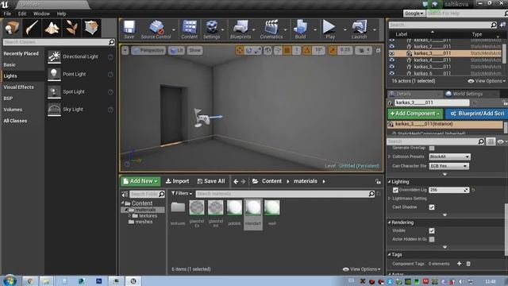Open the Lit view mode button
Screen dimensions: 508x286
click(176, 51)
